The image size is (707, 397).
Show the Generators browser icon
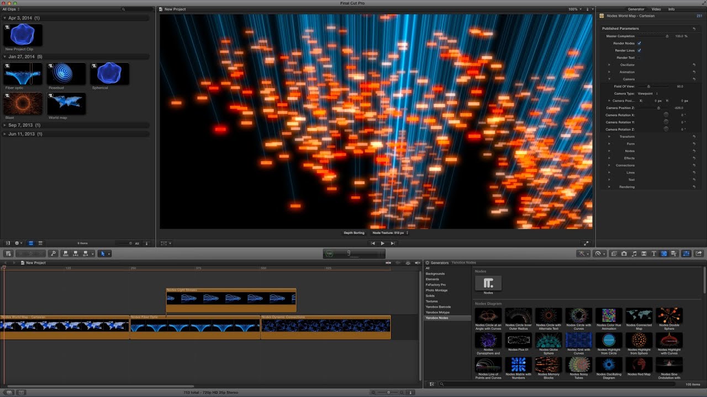click(663, 254)
